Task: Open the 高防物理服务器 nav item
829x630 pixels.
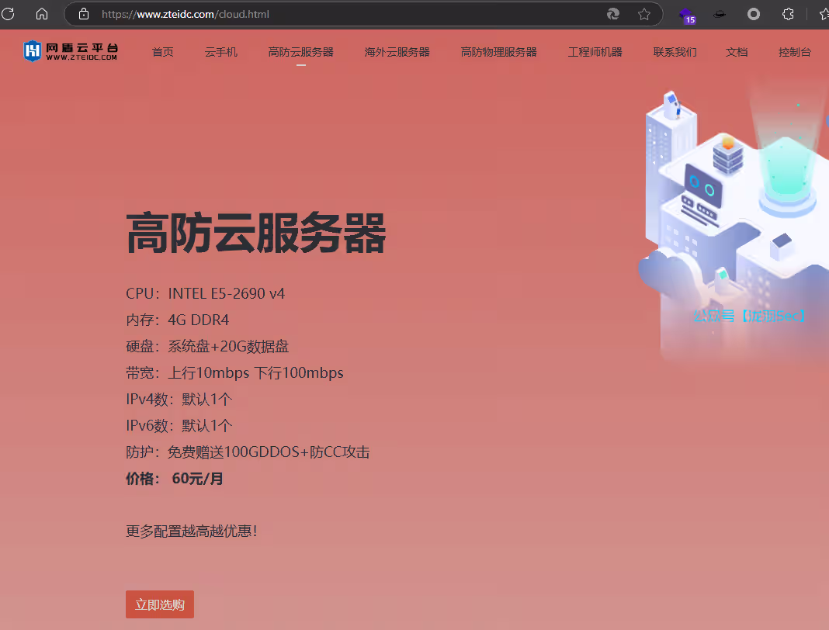Action: tap(498, 52)
